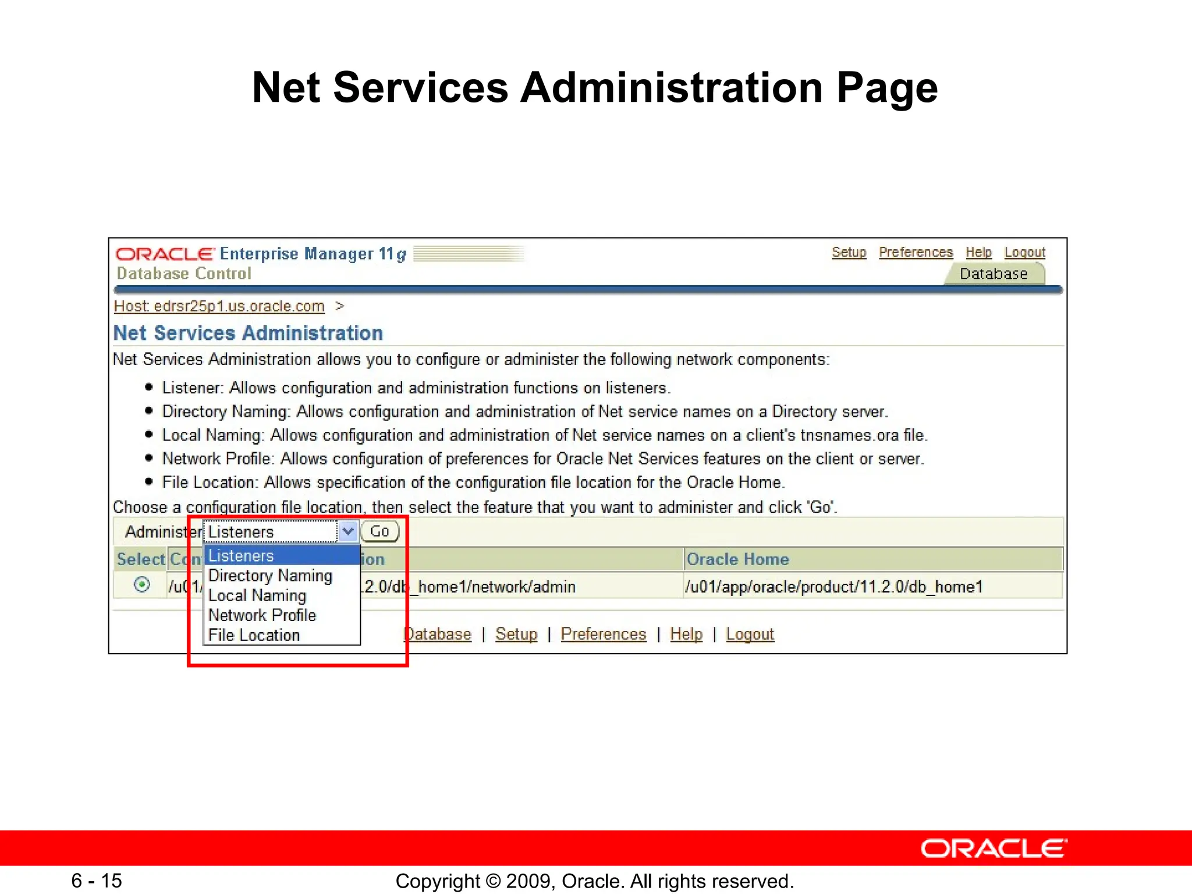Click the Go button
The height and width of the screenshot is (894, 1192).
point(379,531)
